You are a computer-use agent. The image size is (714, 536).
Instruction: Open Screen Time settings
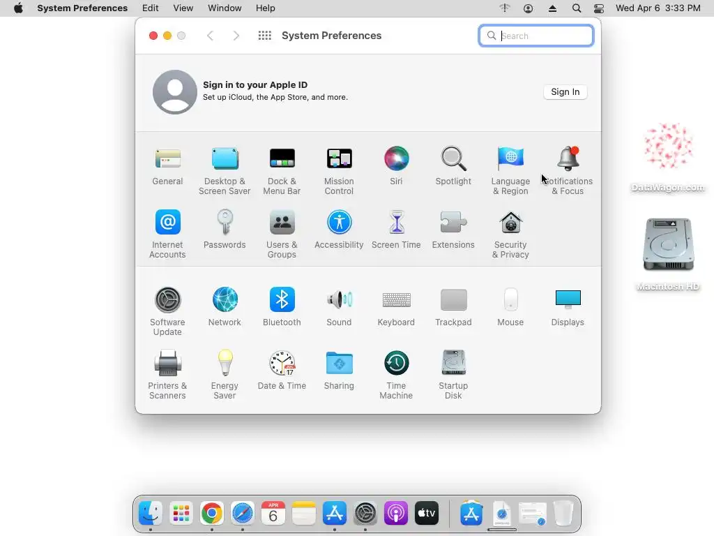pos(396,229)
